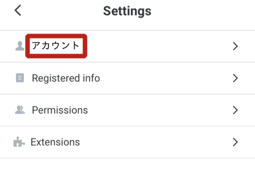Expand Registered info using its chevron
255x172 pixels.
[235, 78]
